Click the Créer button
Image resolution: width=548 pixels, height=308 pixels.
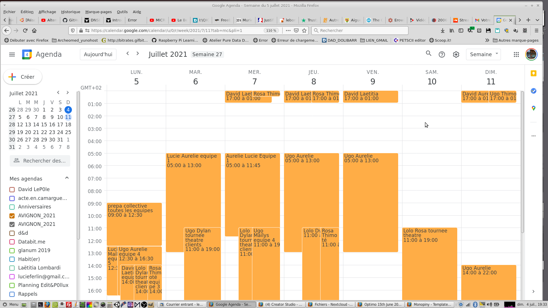click(x=23, y=77)
